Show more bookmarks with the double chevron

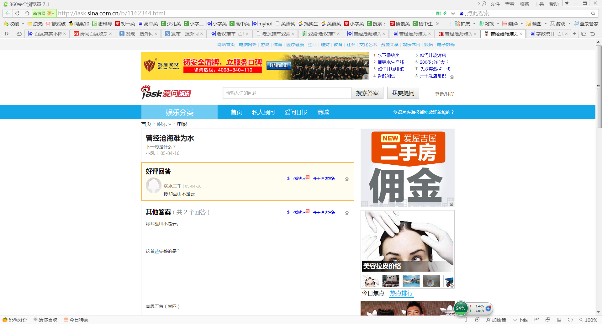click(437, 24)
